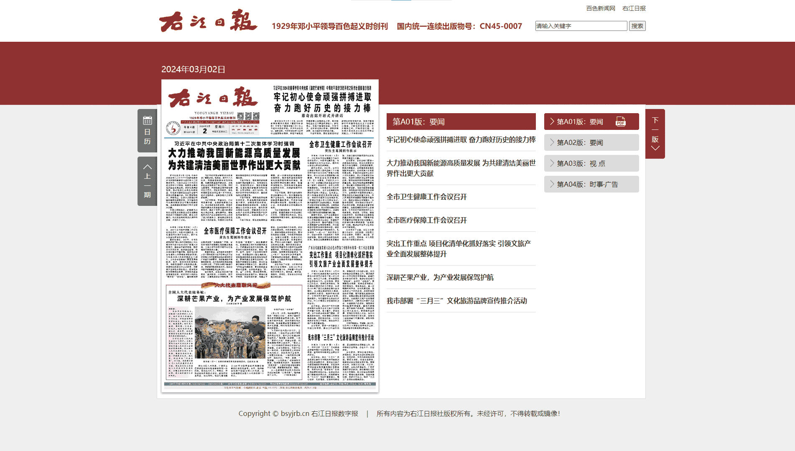The image size is (795, 451).
Task: Open article 牢记初心使命顽强拼搏进取
Action: (x=461, y=139)
